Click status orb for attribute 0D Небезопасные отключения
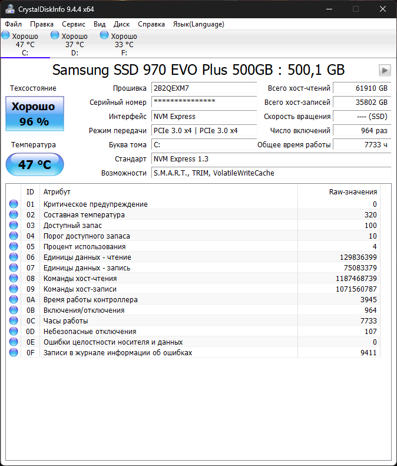The image size is (397, 466). click(x=14, y=331)
